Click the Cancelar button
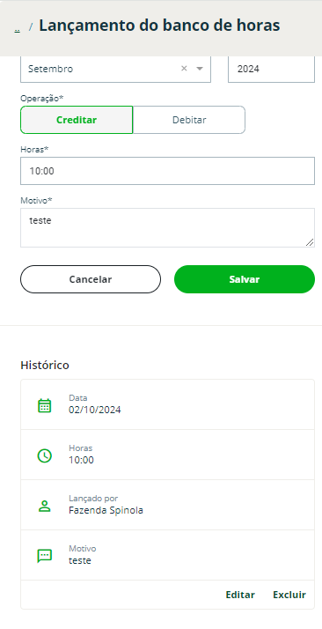322x629 pixels. click(91, 279)
